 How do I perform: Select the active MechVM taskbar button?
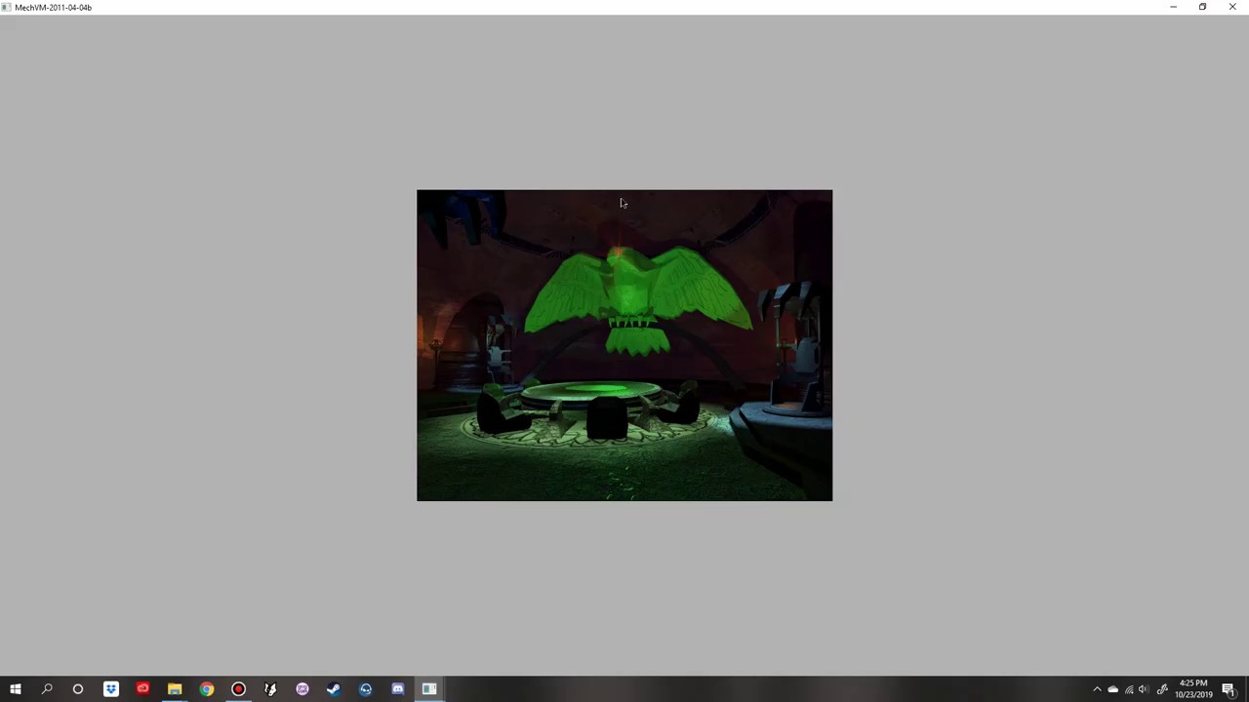[429, 689]
